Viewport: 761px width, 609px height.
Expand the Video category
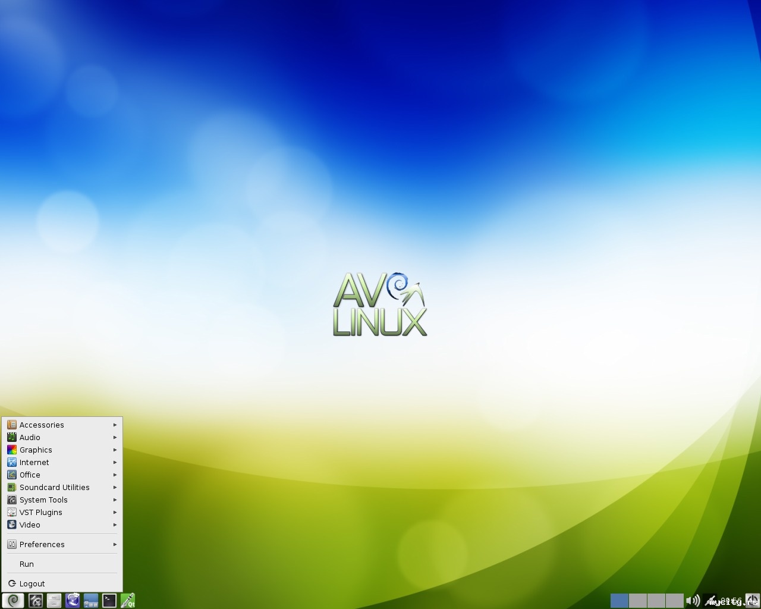(x=62, y=525)
